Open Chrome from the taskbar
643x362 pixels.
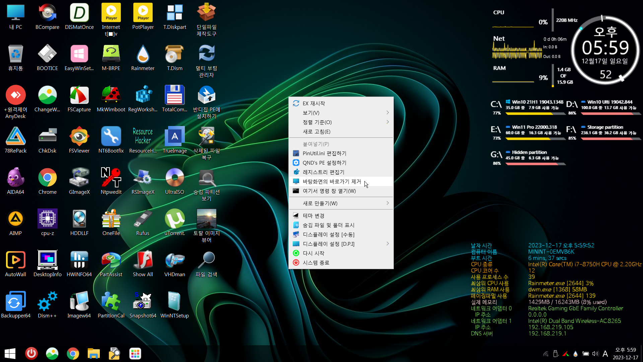(x=73, y=354)
